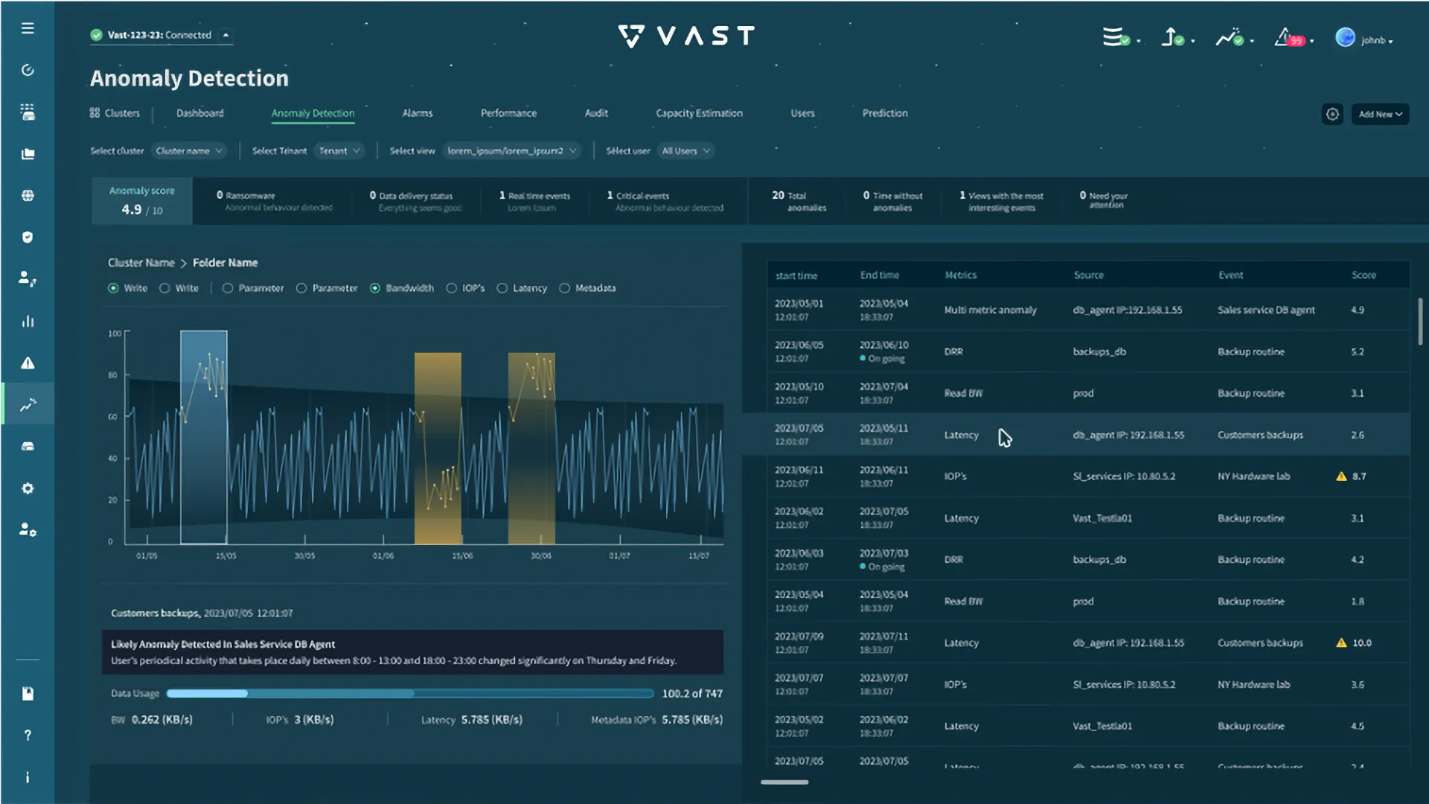Click the Data Usage progress bar
The height and width of the screenshot is (804, 1429).
click(x=409, y=694)
